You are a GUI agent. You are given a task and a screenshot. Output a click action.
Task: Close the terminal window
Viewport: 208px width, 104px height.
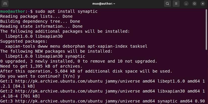click(x=202, y=4)
